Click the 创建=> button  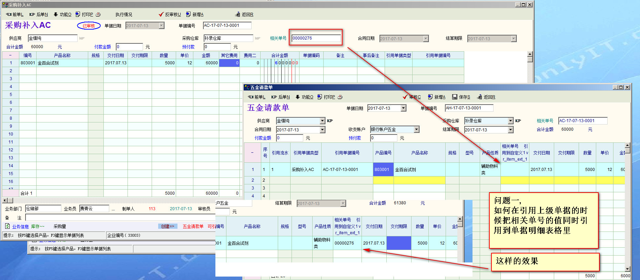click(x=168, y=226)
